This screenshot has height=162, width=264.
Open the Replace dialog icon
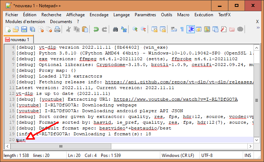(124, 29)
